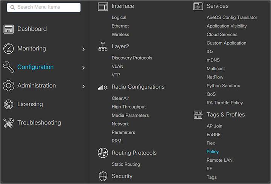
Task: Open AP Join profile link
Action: [214, 126]
